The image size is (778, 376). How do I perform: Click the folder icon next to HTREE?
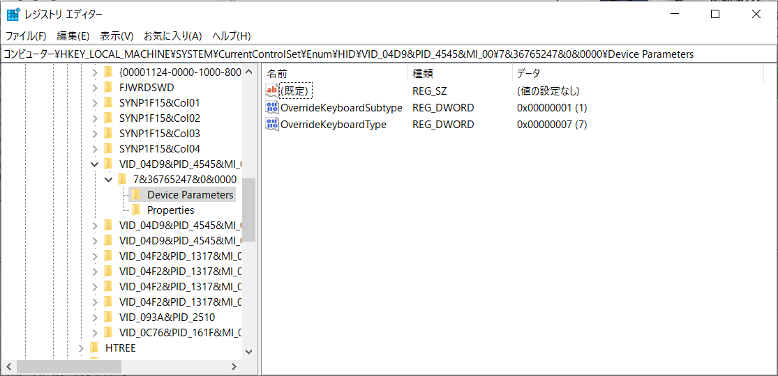(94, 348)
